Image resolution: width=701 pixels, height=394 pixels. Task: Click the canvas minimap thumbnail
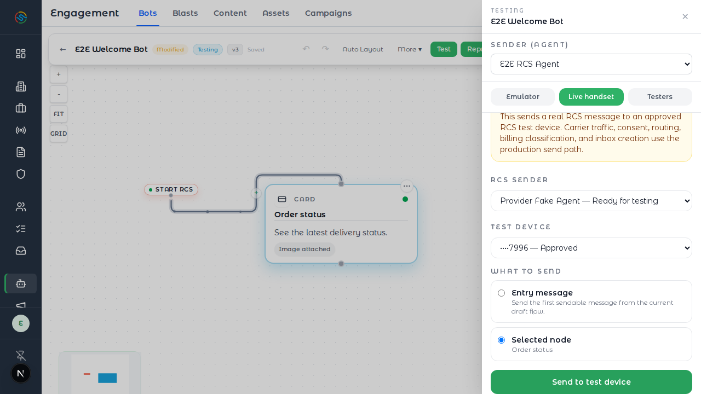pyautogui.click(x=100, y=373)
